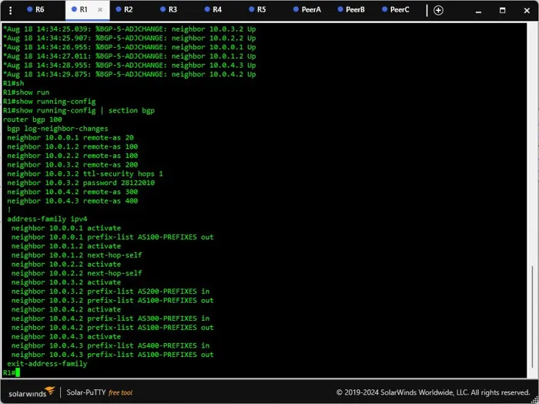Switch to the R6 session tab
Viewport: 539px width, 404px height.
tap(35, 9)
